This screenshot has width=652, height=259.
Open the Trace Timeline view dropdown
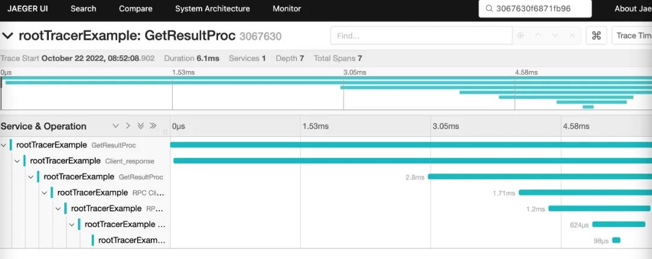click(x=631, y=36)
